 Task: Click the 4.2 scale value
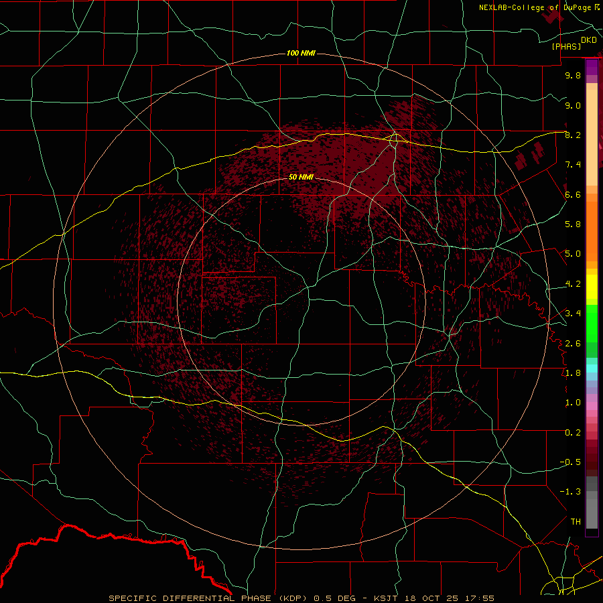pyautogui.click(x=573, y=284)
